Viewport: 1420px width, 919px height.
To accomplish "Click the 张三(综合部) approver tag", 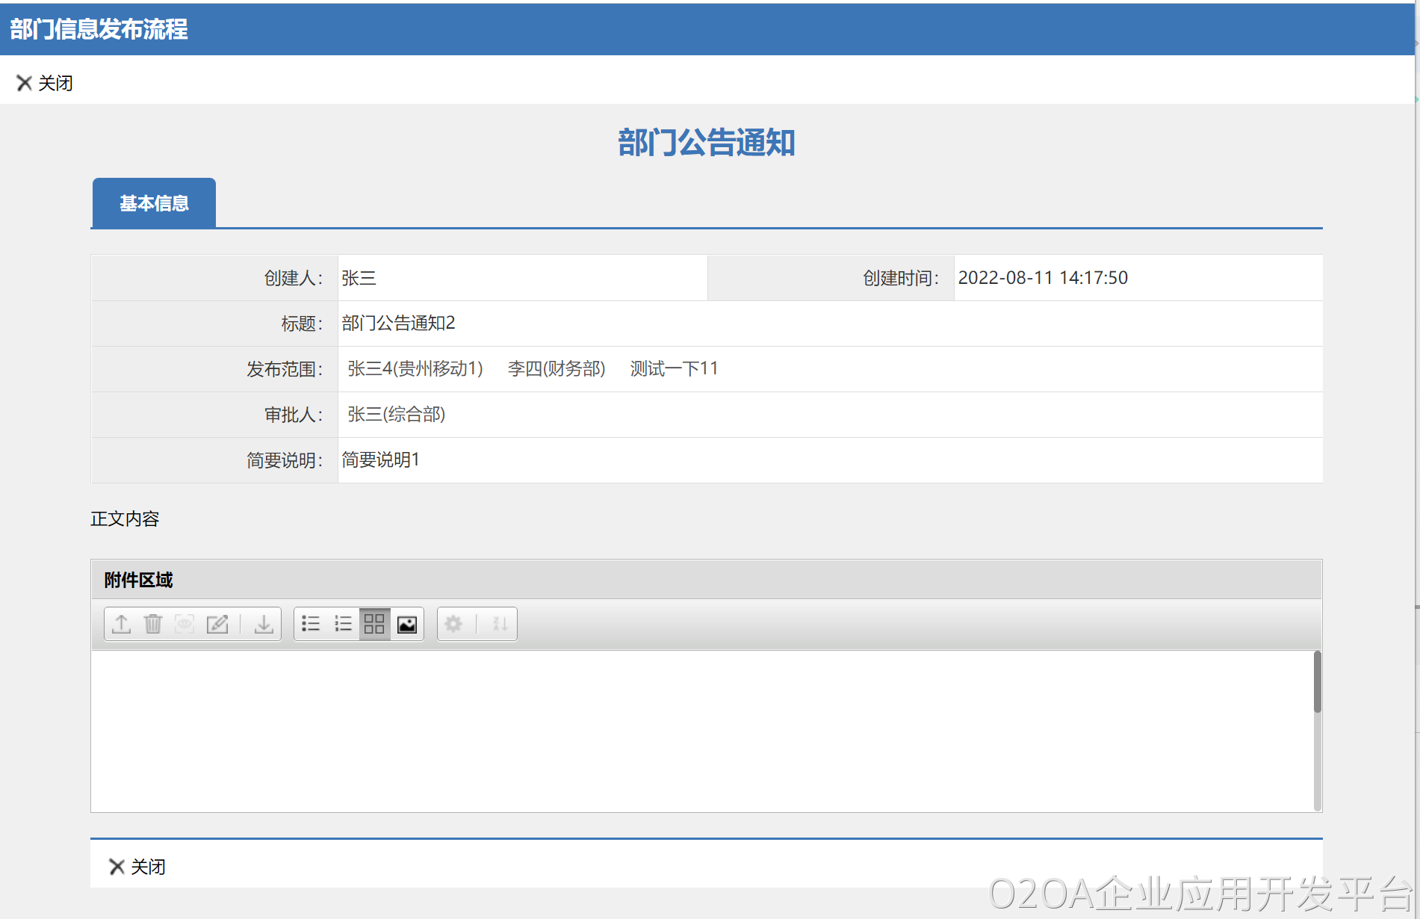I will tap(397, 415).
